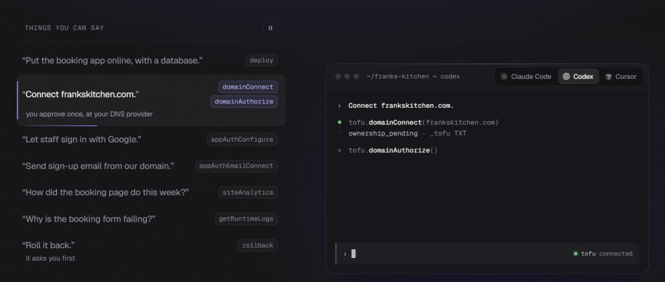
Task: Click the "~/franks-kitchen — codex" window title
Action: 413,77
